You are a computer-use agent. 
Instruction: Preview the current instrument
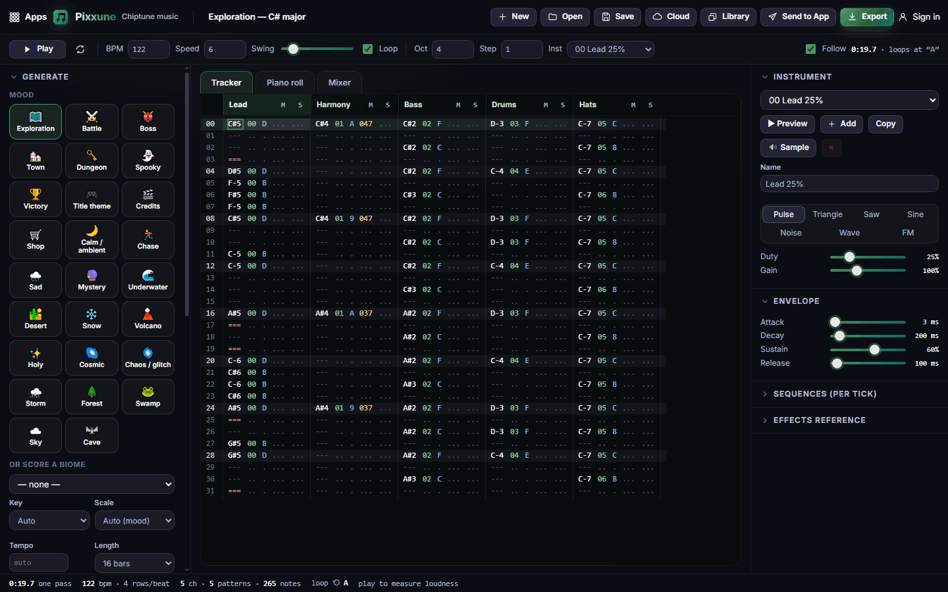(x=788, y=124)
